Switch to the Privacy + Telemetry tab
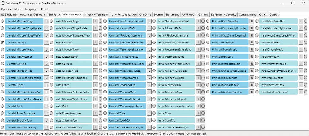Viewport: 309px width, 136px height. point(96,14)
